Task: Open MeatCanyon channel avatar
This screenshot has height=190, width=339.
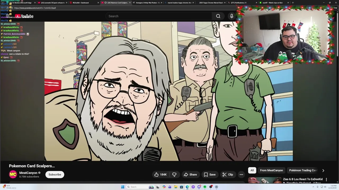Action: [x=13, y=174]
